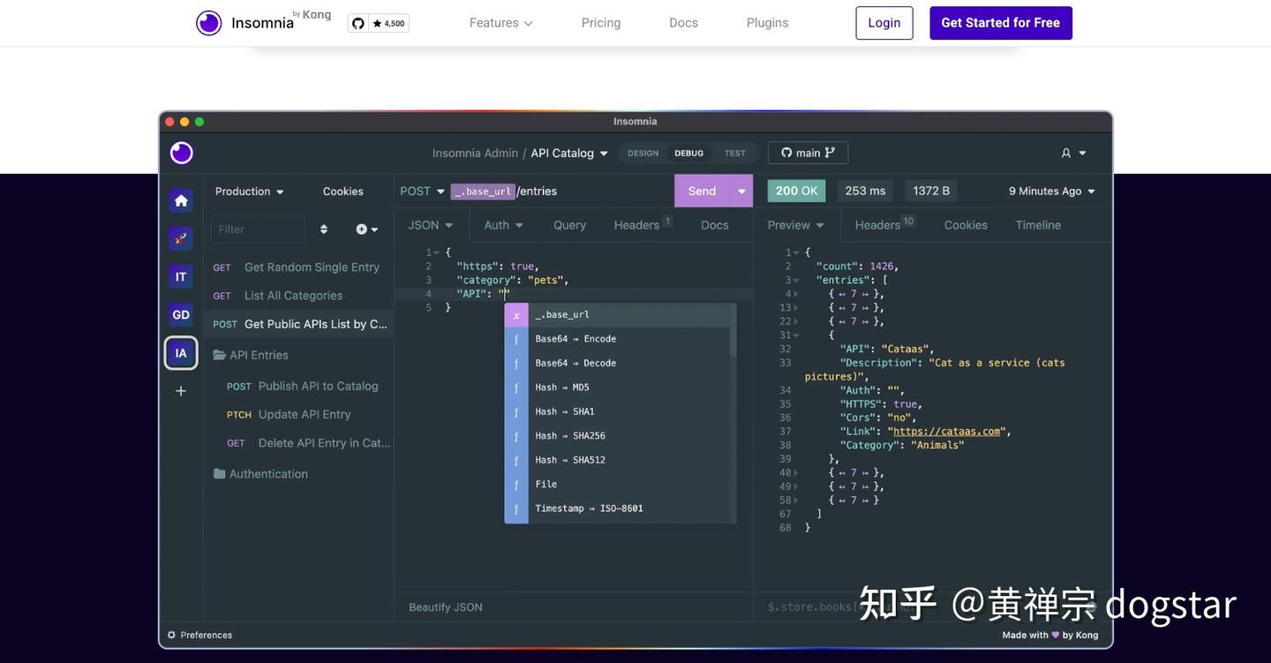Viewport: 1271px width, 663px height.
Task: Select the rocket workspace icon in the sidebar
Action: 181,238
